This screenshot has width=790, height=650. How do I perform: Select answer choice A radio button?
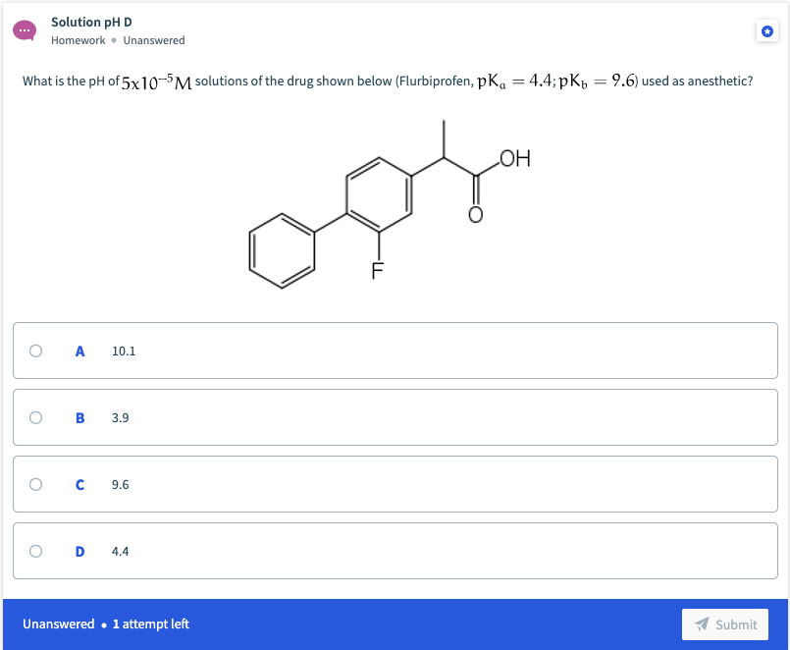tap(35, 351)
